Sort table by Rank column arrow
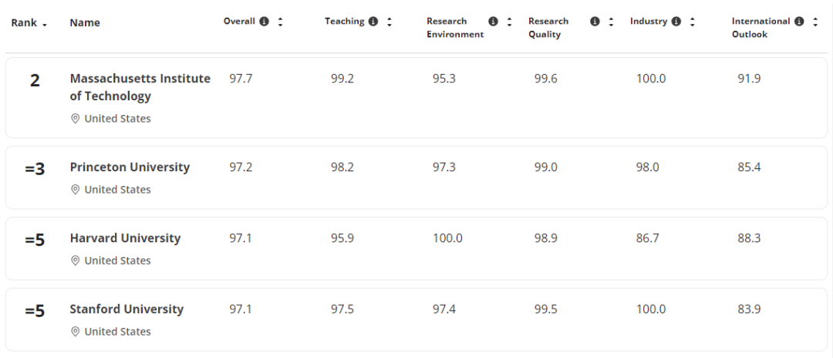 pyautogui.click(x=45, y=24)
